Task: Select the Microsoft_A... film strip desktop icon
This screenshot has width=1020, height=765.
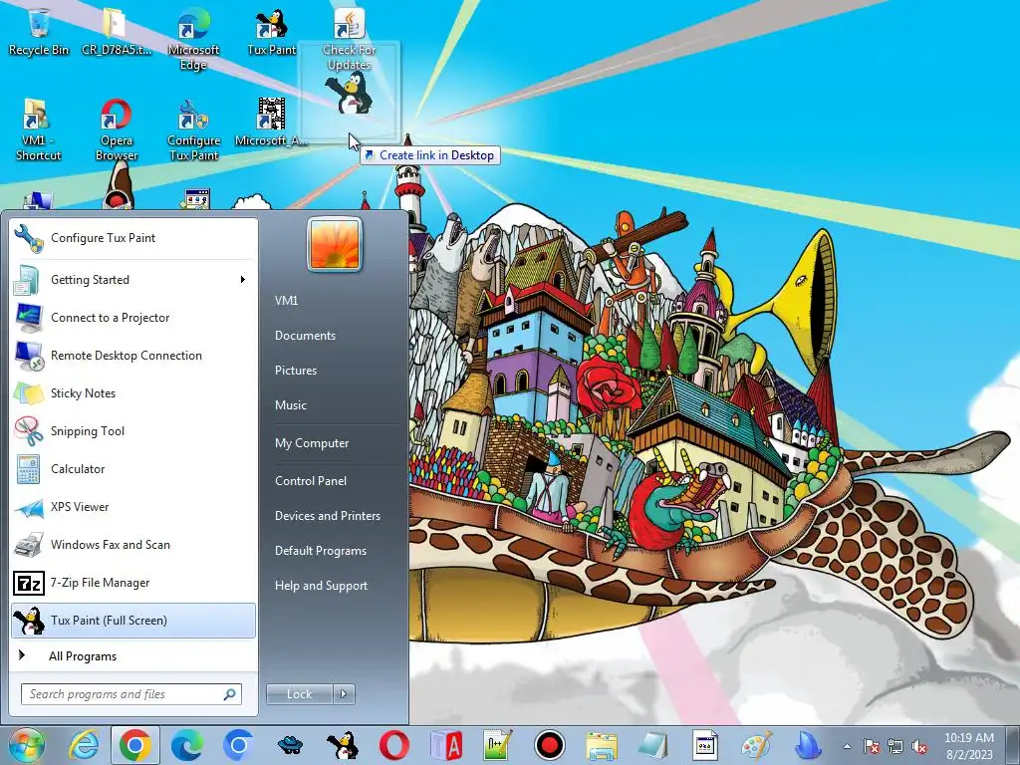Action: [x=271, y=123]
